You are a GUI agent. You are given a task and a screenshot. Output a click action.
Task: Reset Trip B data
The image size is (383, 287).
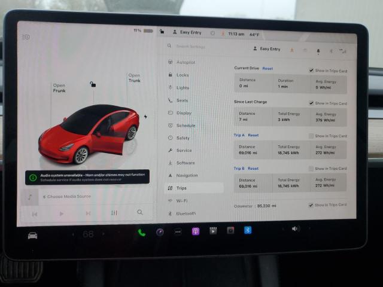(253, 169)
